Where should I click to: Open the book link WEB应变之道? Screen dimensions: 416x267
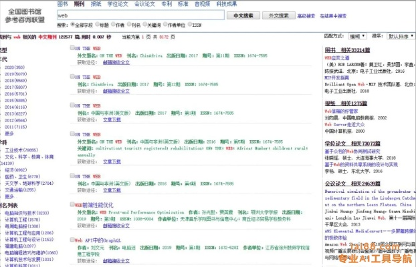click(337, 58)
